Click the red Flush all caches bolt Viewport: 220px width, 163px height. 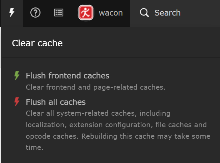pyautogui.click(x=17, y=102)
